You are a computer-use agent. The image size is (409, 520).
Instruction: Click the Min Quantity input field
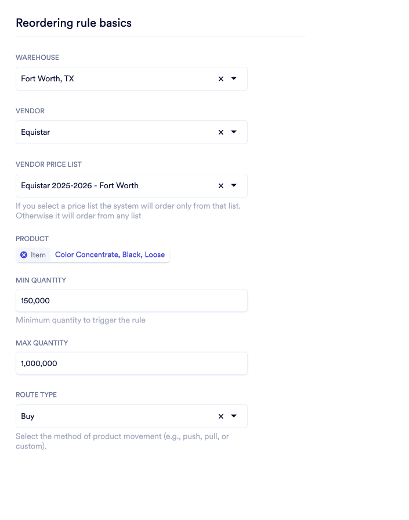click(132, 300)
